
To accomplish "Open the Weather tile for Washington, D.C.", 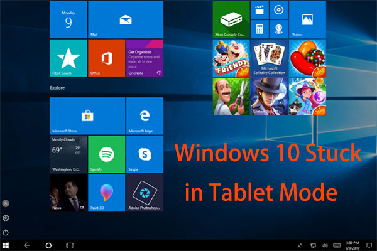I will [x=68, y=154].
